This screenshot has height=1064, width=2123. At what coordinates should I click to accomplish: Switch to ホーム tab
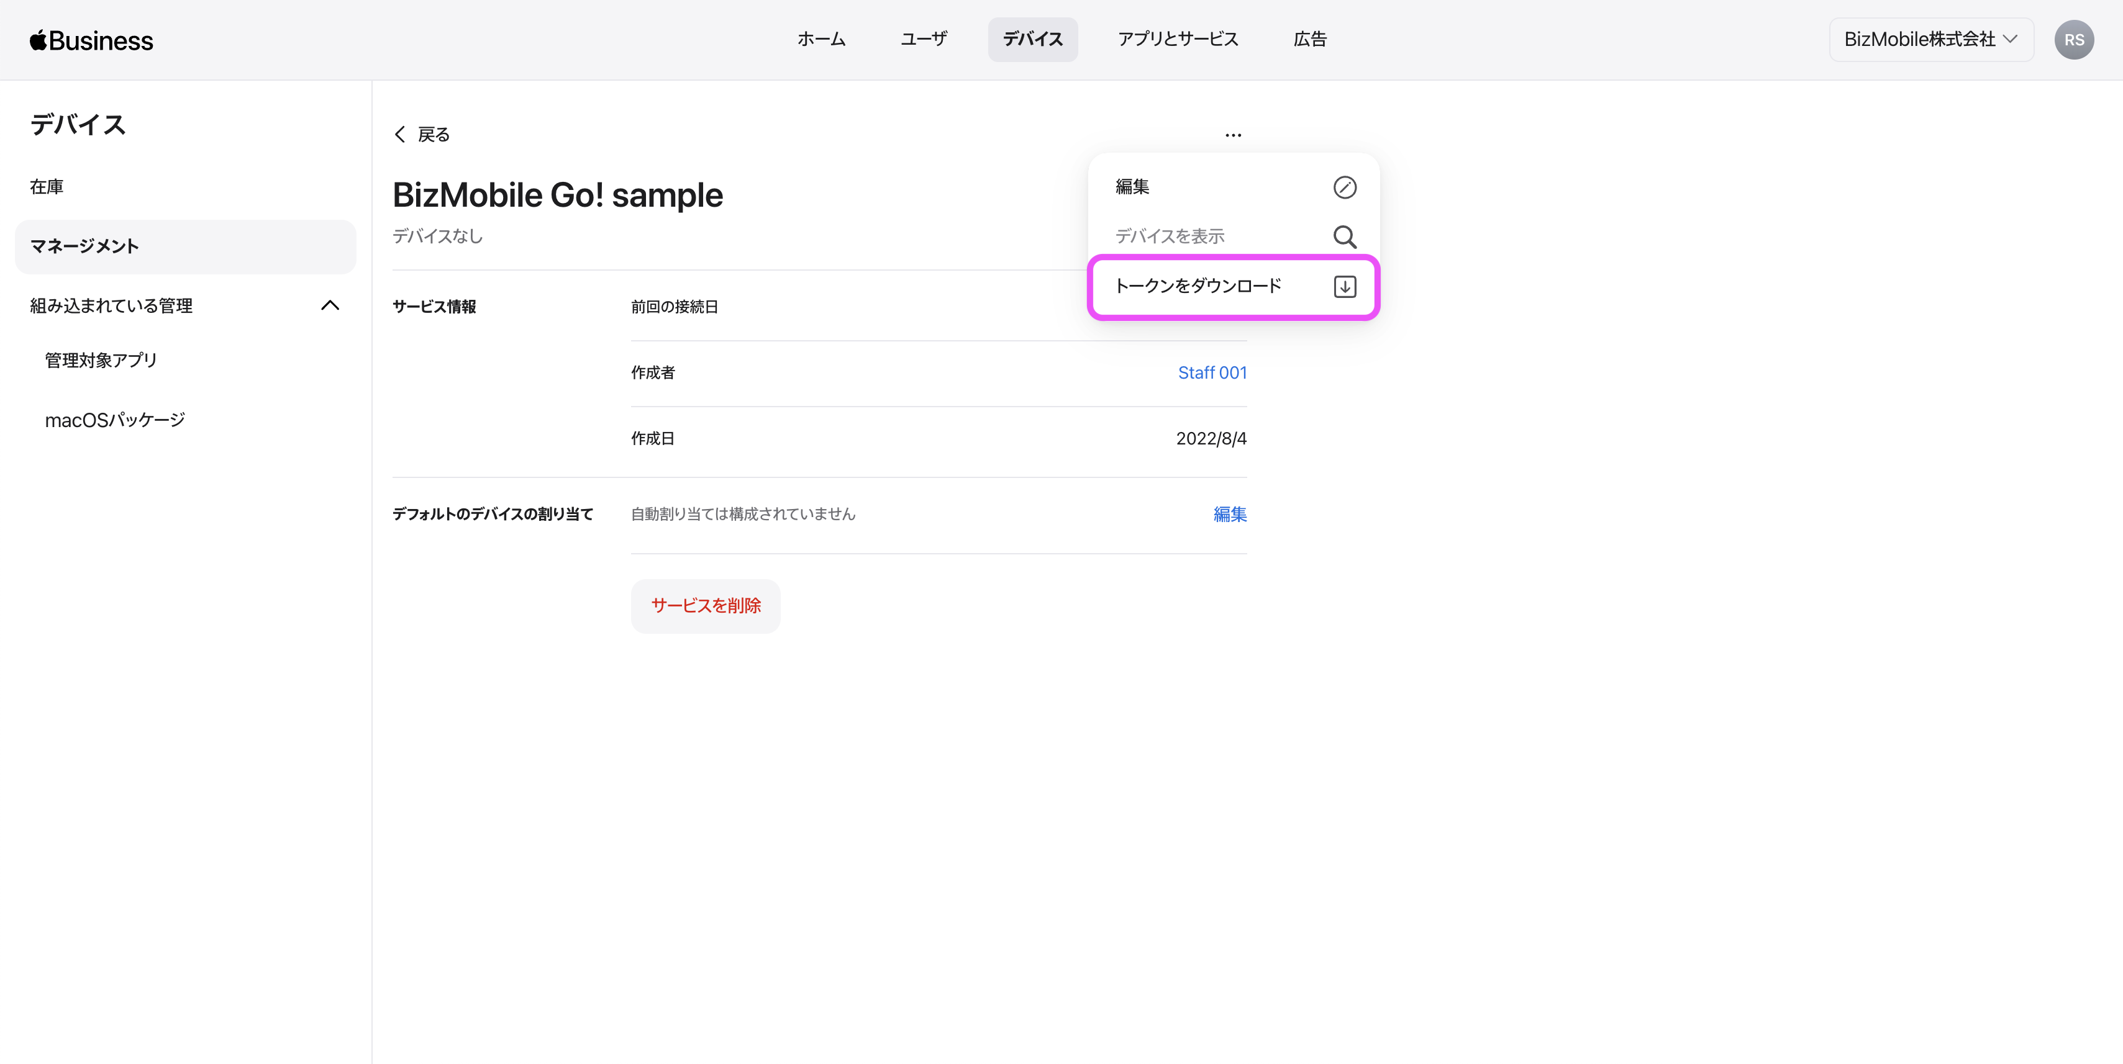pos(821,40)
